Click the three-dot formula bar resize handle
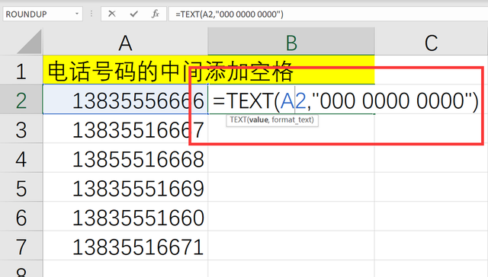This screenshot has height=277, width=488. point(91,14)
